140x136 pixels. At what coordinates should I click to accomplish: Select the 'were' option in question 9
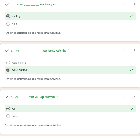pyautogui.click(x=8, y=116)
